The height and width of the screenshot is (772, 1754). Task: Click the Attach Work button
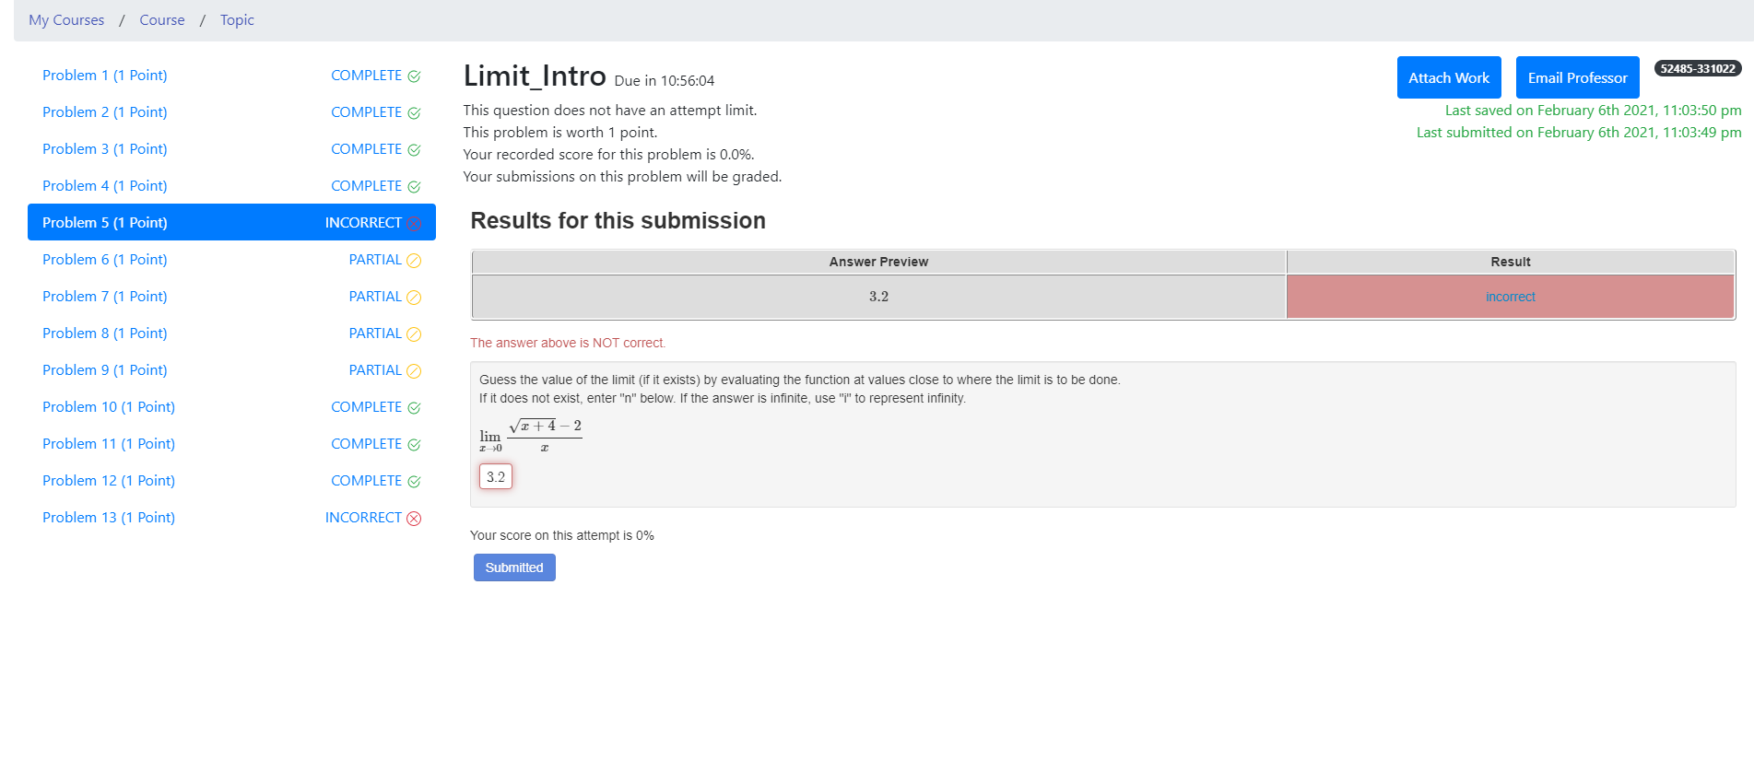pos(1449,77)
